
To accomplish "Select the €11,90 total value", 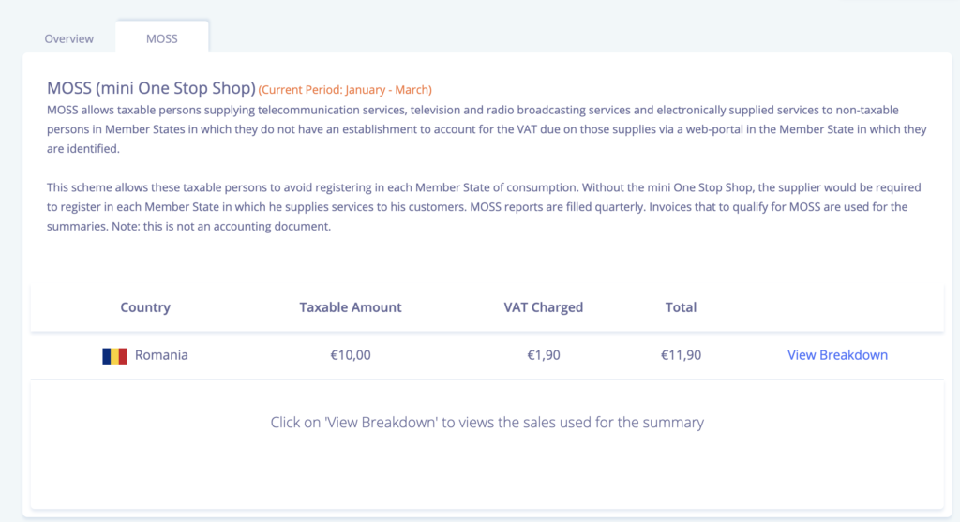I will click(682, 355).
